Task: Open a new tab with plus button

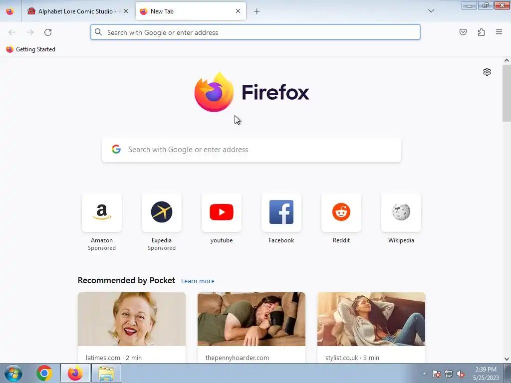Action: point(257,11)
